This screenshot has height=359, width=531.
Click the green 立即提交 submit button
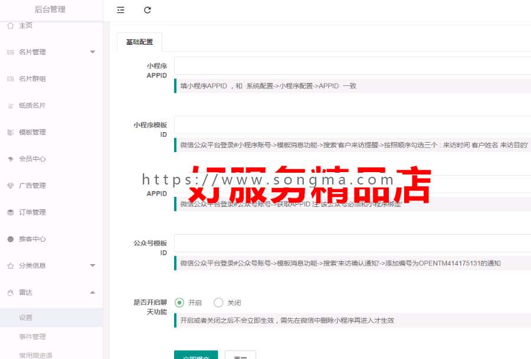coord(196,355)
